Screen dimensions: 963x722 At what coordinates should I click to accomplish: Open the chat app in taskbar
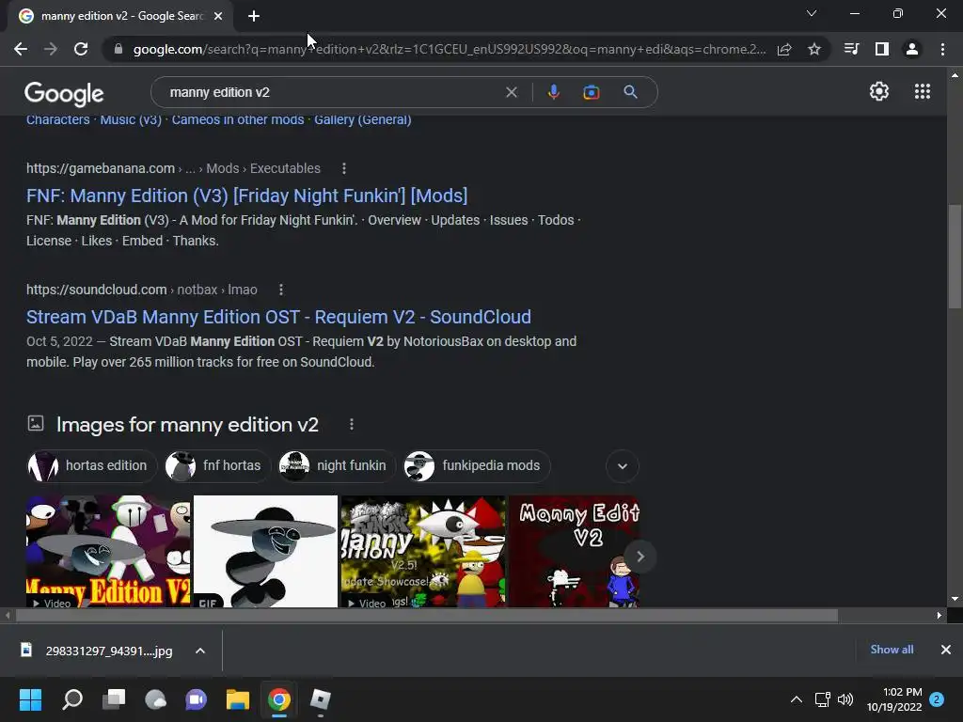pos(197,699)
